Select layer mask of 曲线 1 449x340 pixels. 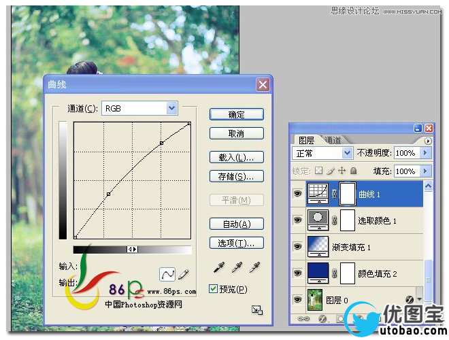coord(348,194)
